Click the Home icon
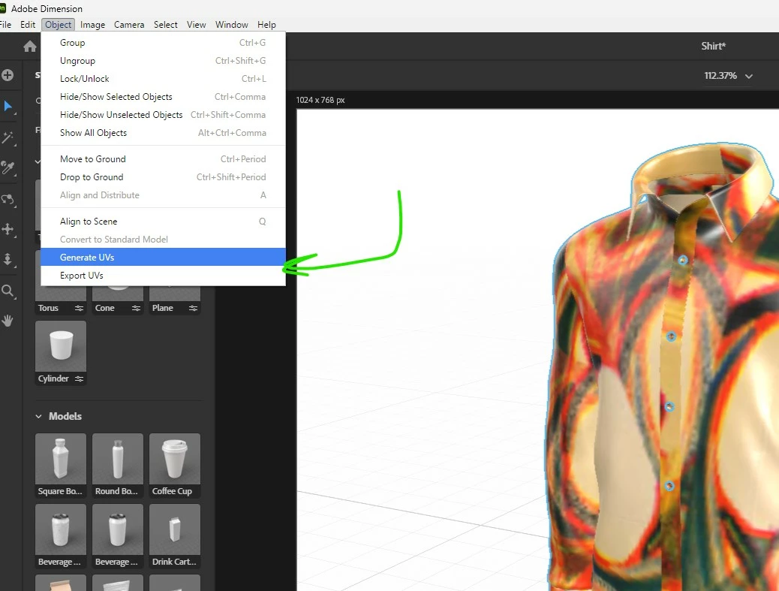 tap(30, 47)
